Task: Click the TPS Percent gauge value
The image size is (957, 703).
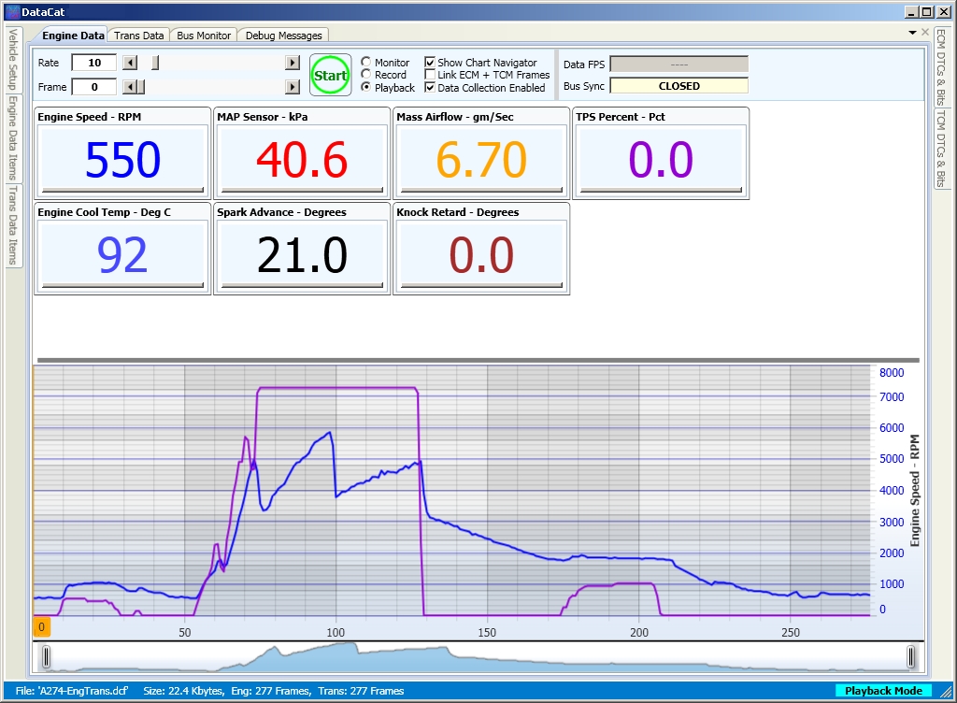Action: click(x=661, y=159)
